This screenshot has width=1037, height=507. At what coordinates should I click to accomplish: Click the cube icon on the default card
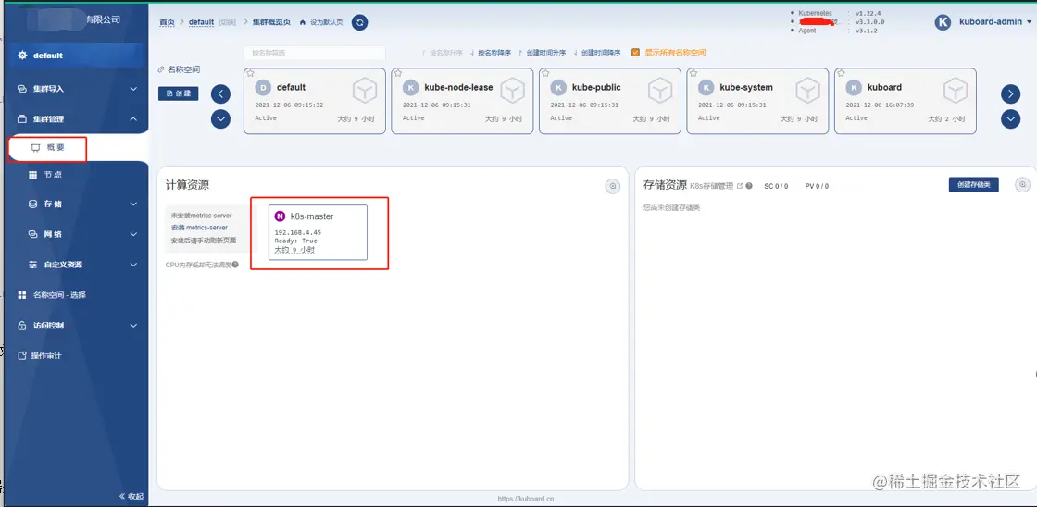coord(365,91)
